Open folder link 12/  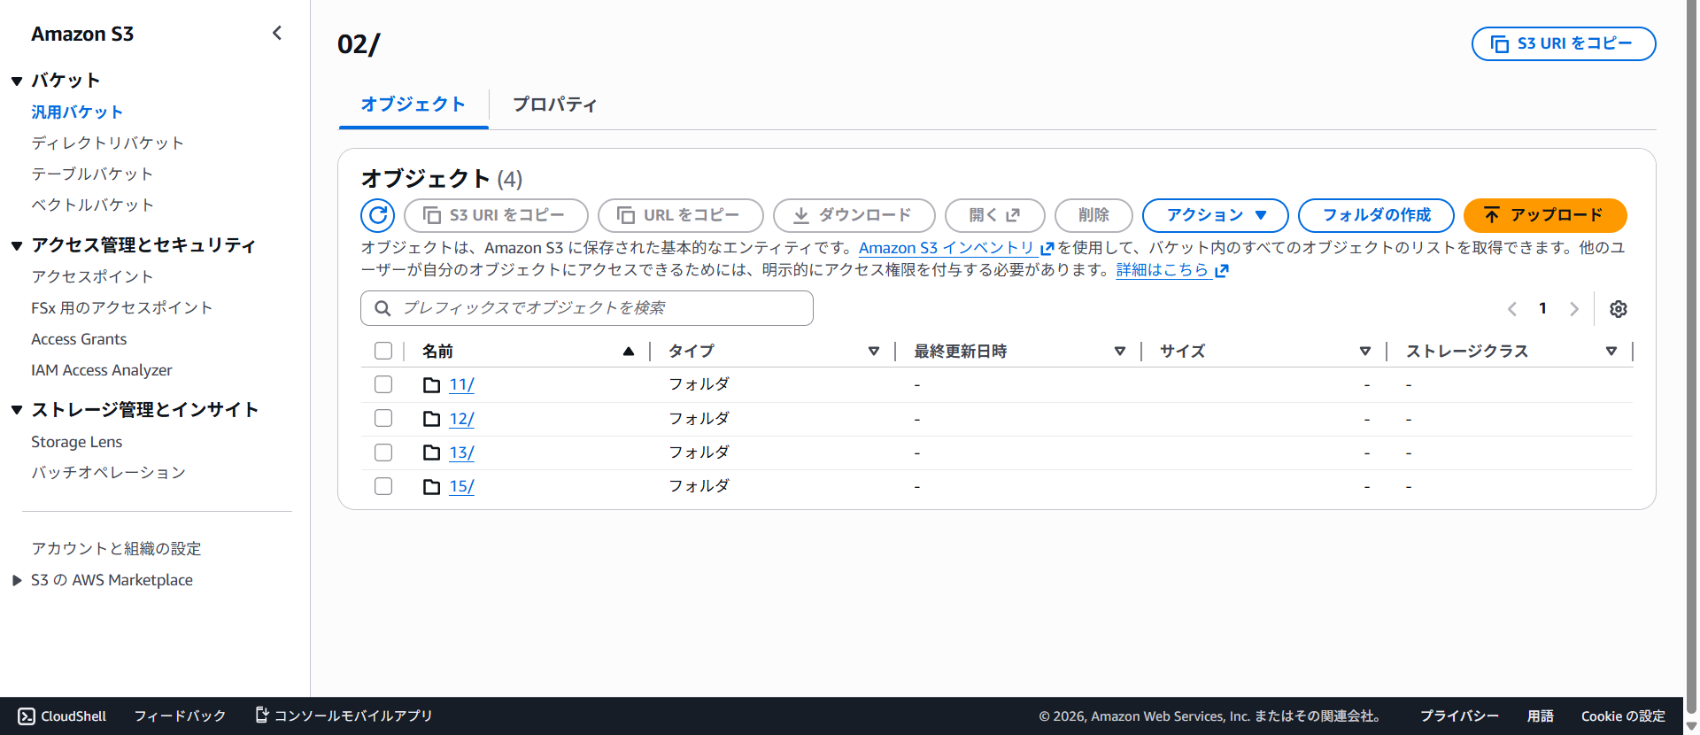(461, 419)
